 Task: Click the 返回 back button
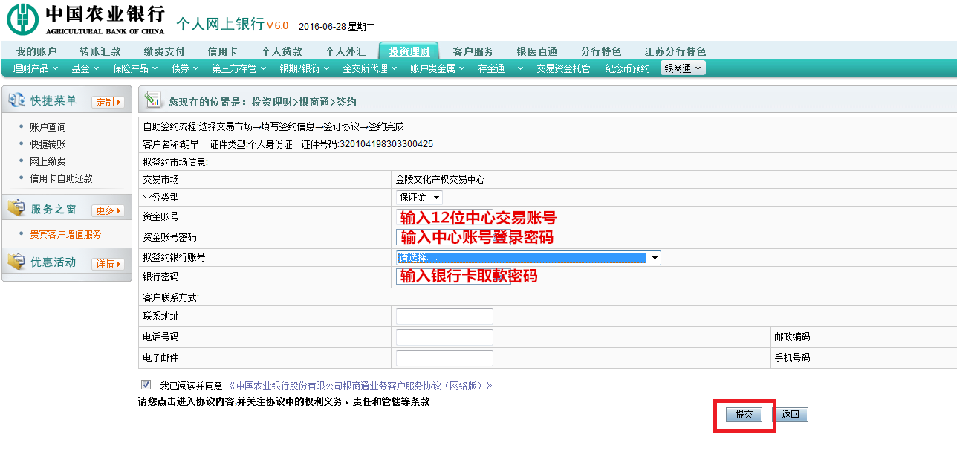(x=790, y=415)
